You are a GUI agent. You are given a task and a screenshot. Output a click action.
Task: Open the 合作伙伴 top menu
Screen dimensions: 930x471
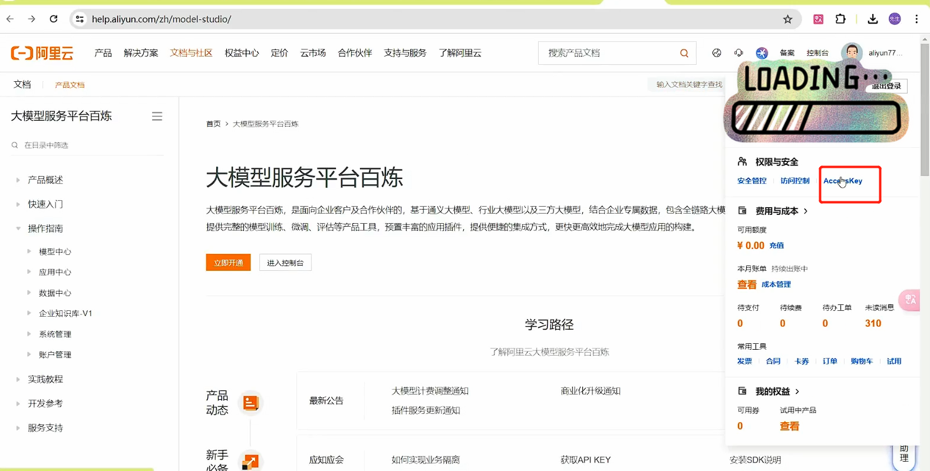point(355,53)
